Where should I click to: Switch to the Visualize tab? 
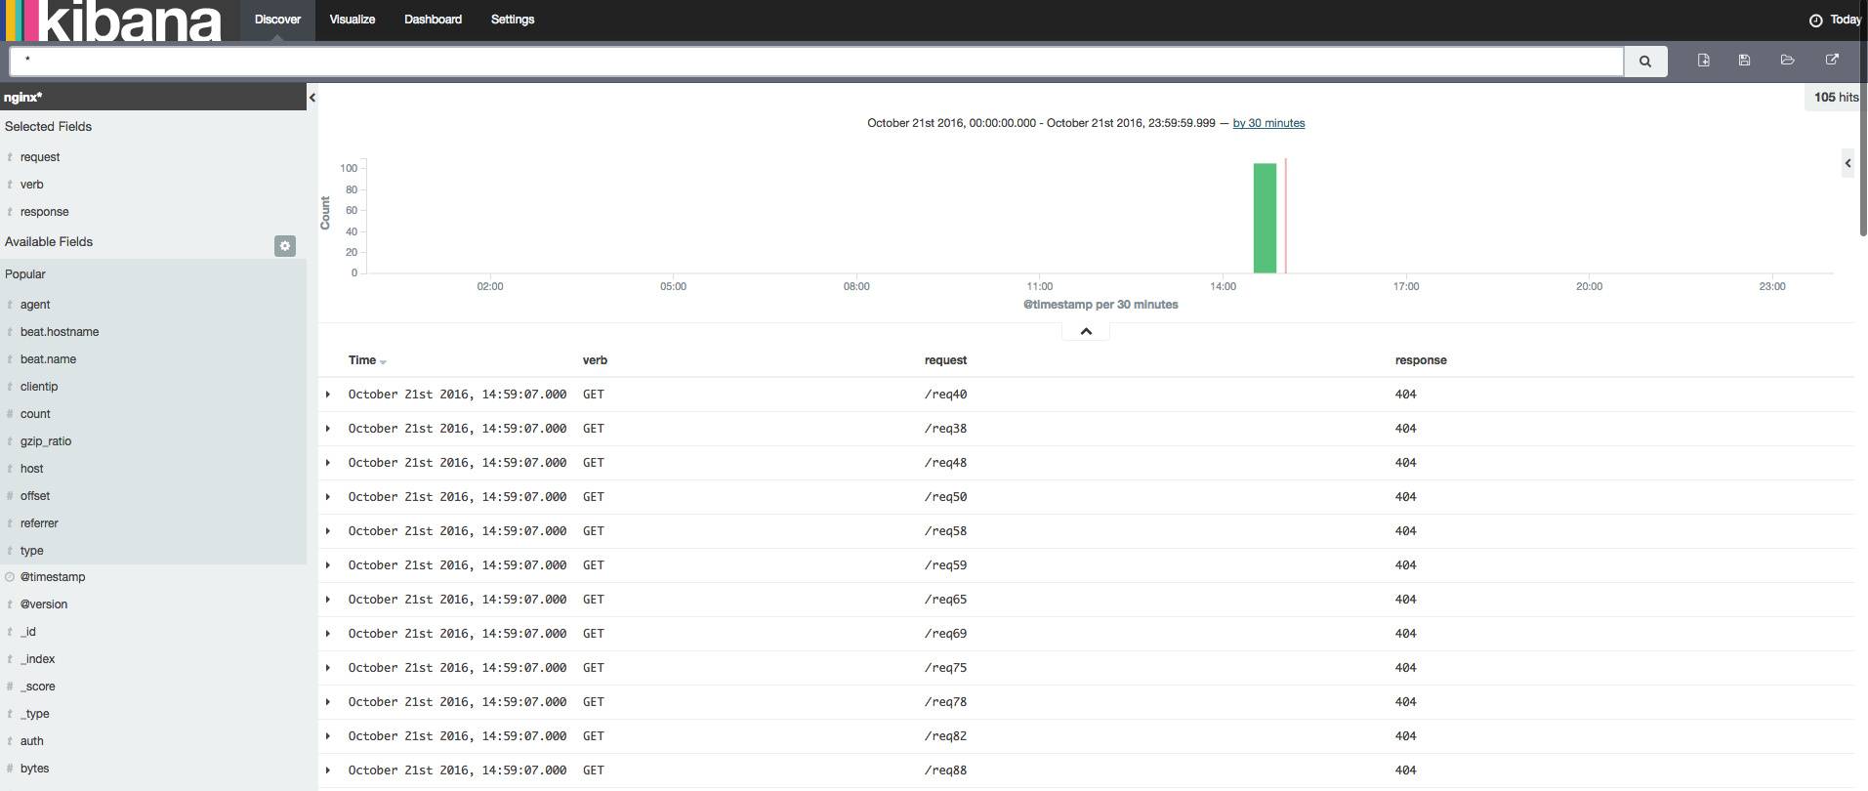coord(353,20)
